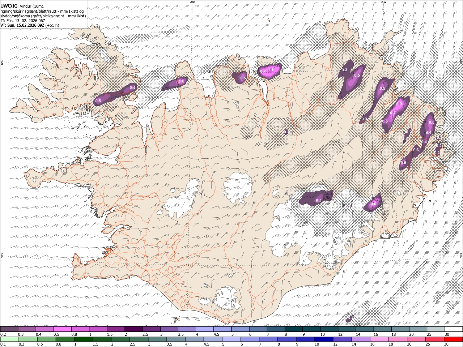Click the 'IT: Fös. 13. 02. 2026 06Z' line

(23, 21)
